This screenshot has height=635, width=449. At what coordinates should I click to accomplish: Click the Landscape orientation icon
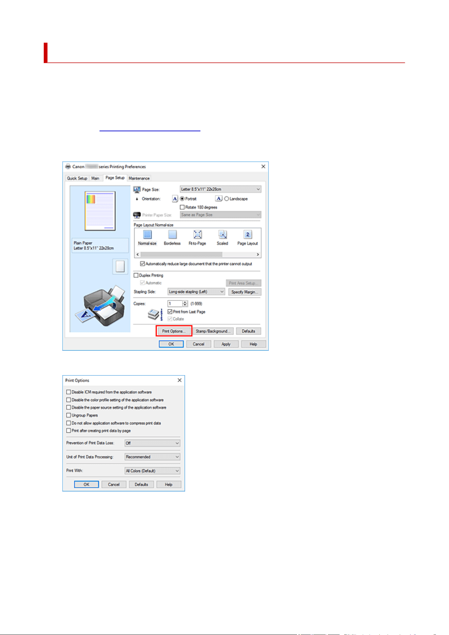[219, 199]
